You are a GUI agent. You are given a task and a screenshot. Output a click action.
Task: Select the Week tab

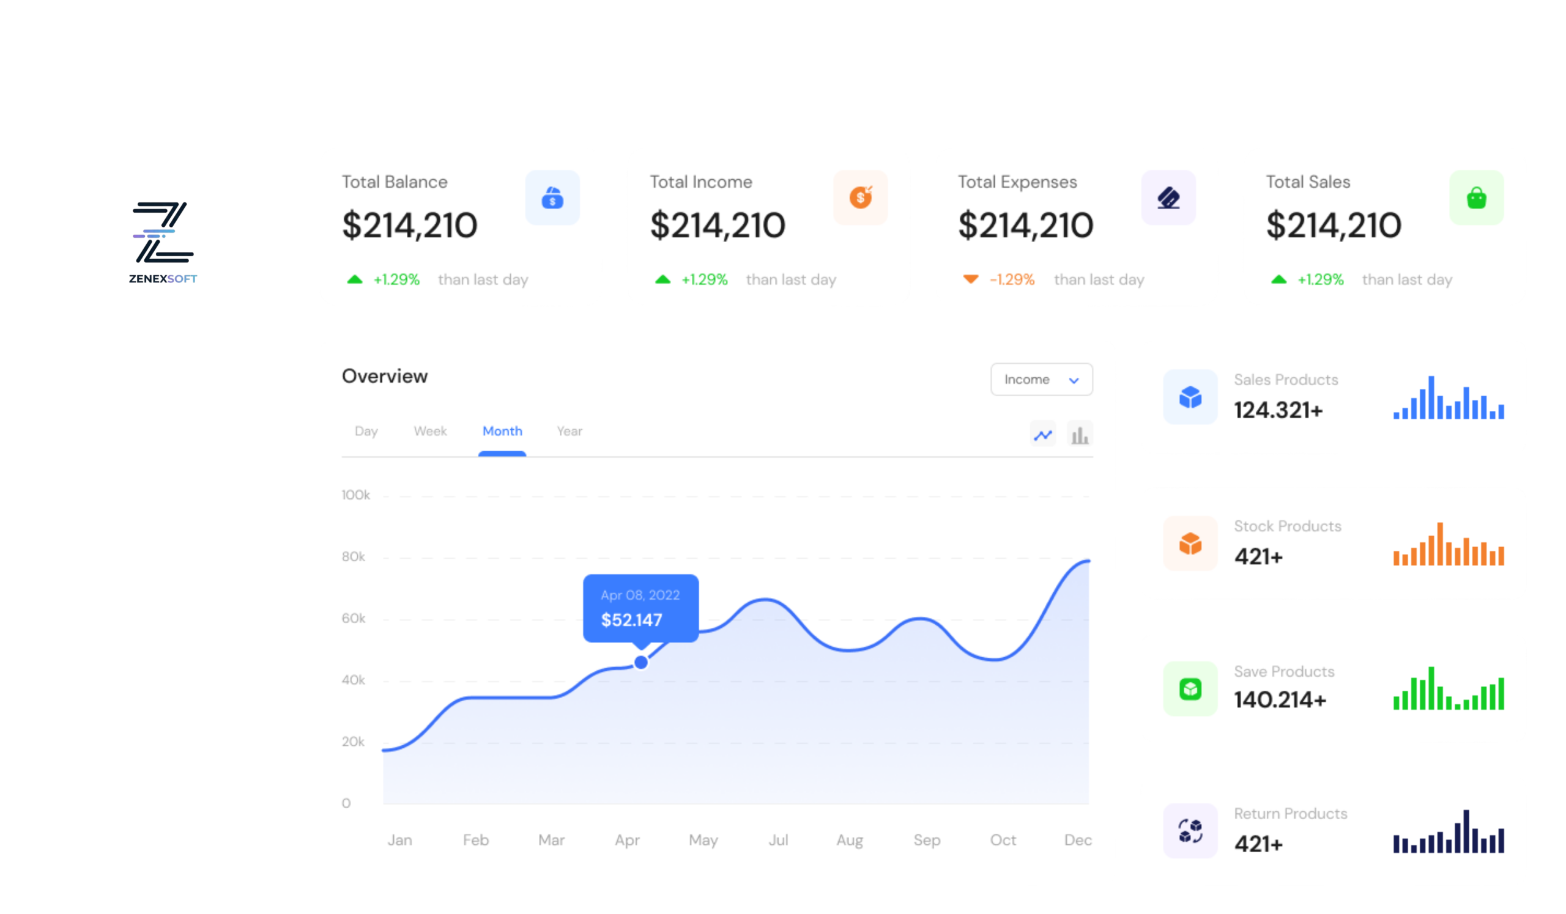click(430, 431)
